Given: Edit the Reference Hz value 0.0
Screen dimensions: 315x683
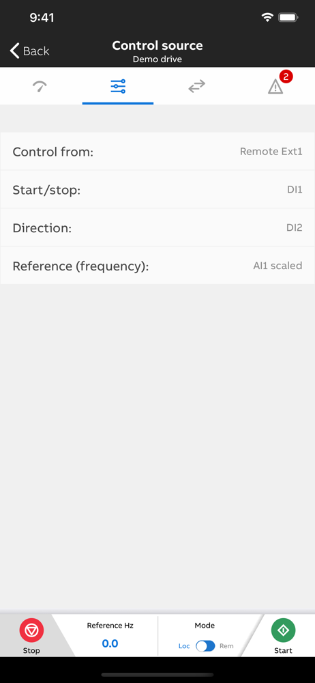Looking at the screenshot, I should tap(110, 643).
